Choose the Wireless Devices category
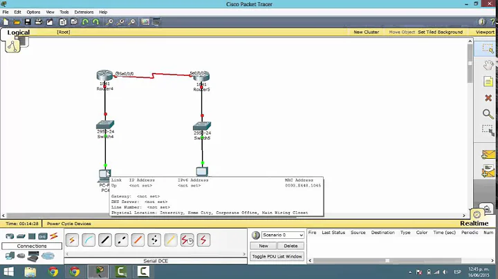Image resolution: width=498 pixels, height=279 pixels. pos(43,236)
